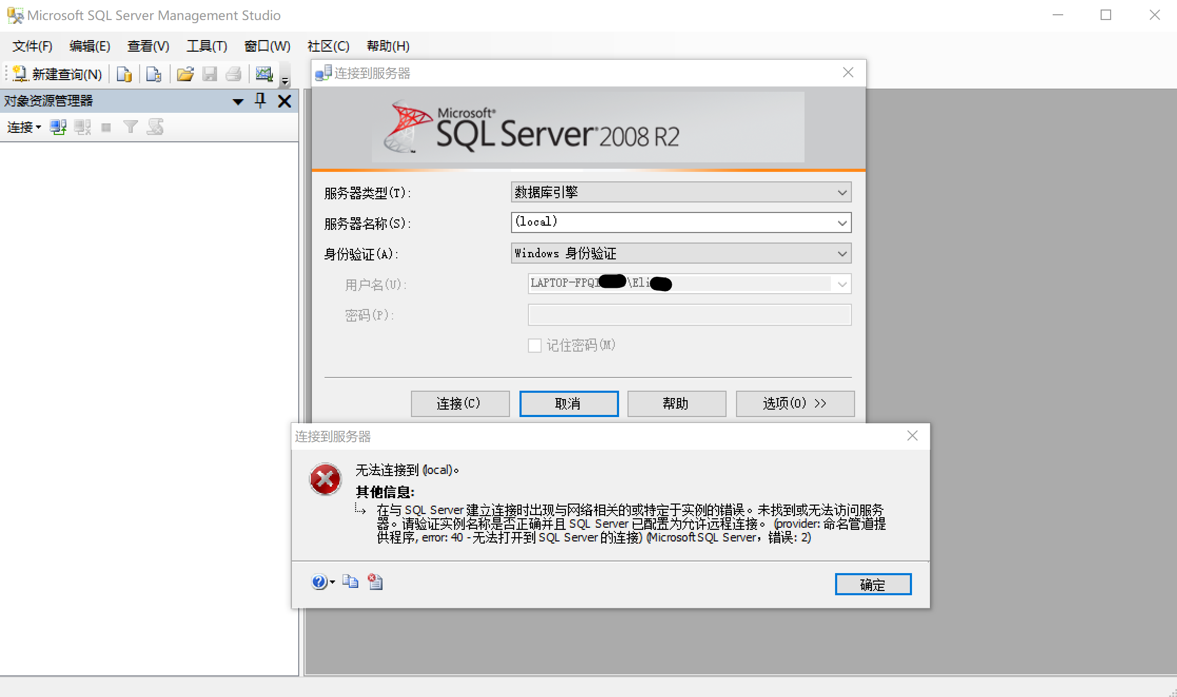Screen dimensions: 1177x697
Task: Click the Open File folder icon
Action: point(185,74)
